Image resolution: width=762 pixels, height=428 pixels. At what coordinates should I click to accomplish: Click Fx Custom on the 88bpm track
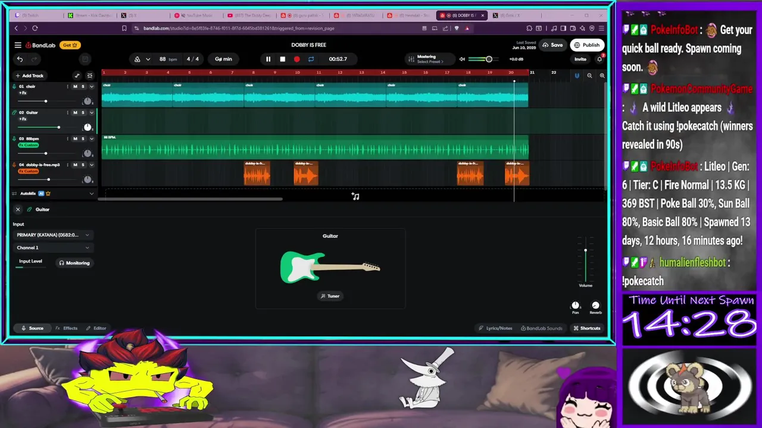click(28, 145)
